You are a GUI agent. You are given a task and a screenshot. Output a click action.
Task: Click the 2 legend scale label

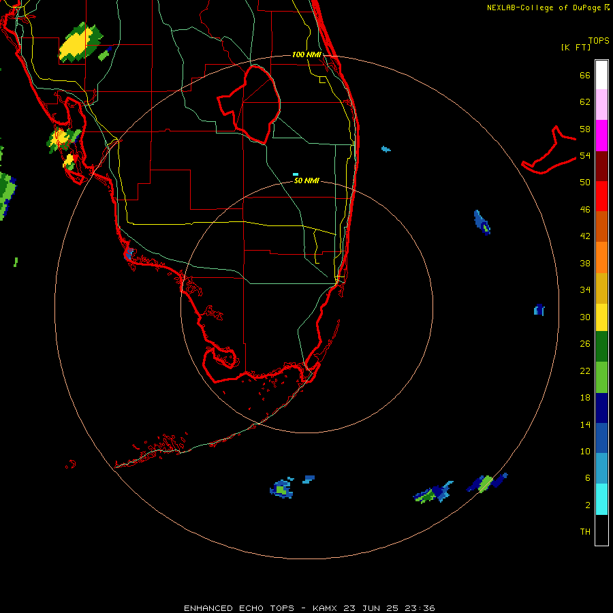point(588,505)
